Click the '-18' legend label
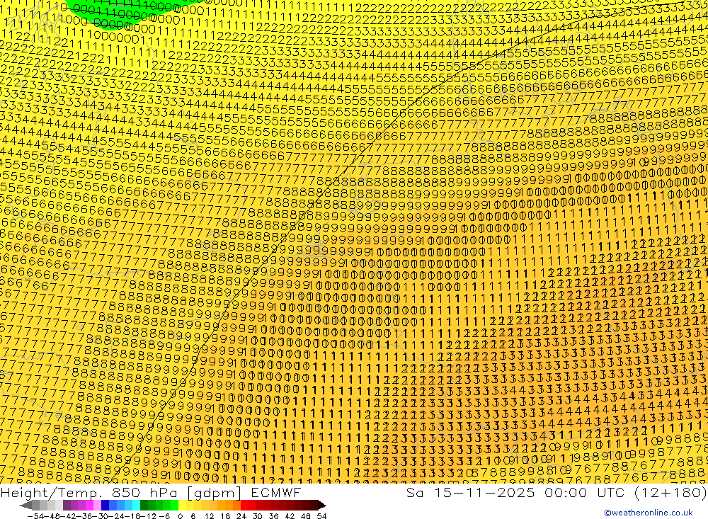Viewport: 708px width, 519px height. coord(133,516)
